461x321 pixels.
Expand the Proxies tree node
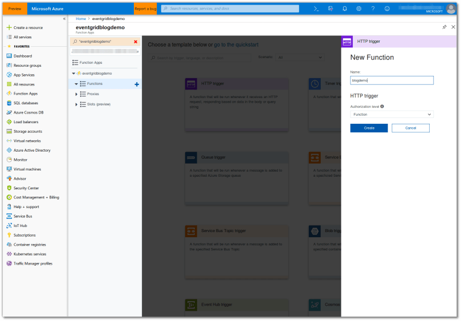point(76,94)
